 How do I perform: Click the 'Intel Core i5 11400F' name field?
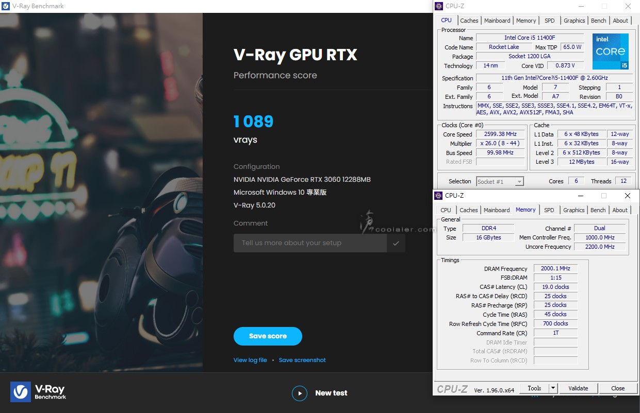click(x=530, y=38)
